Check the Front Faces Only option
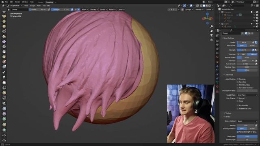Viewport: 260px width, 146px height. 238,109
